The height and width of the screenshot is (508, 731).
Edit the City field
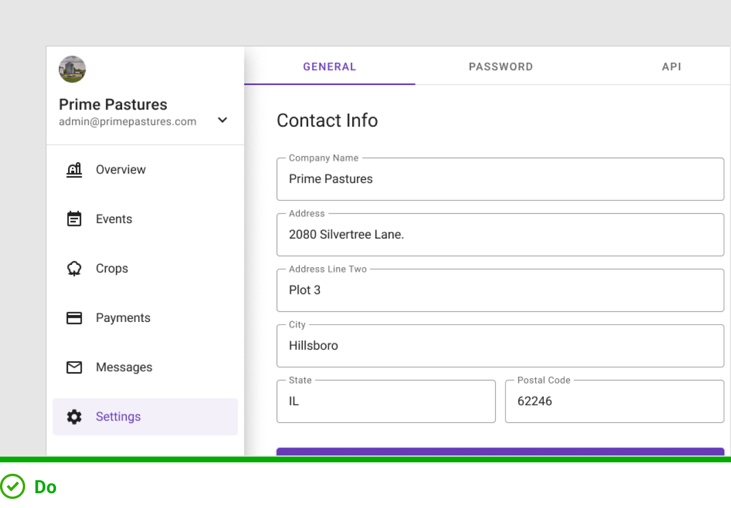500,346
